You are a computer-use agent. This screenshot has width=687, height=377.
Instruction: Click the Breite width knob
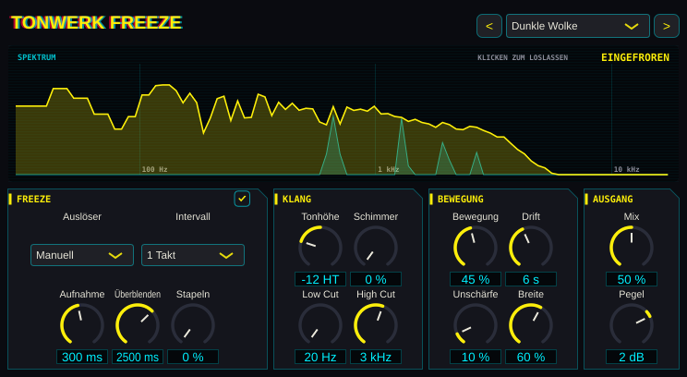(531, 325)
